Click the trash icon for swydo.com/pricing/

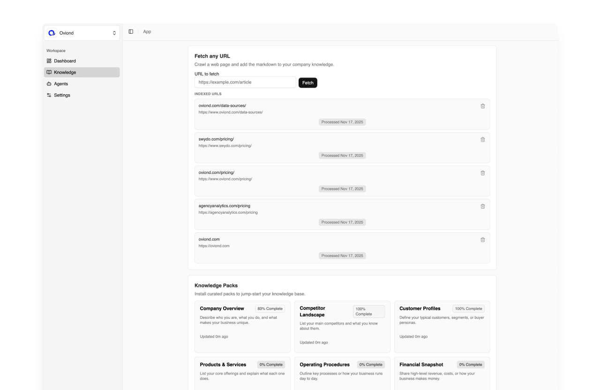[483, 139]
